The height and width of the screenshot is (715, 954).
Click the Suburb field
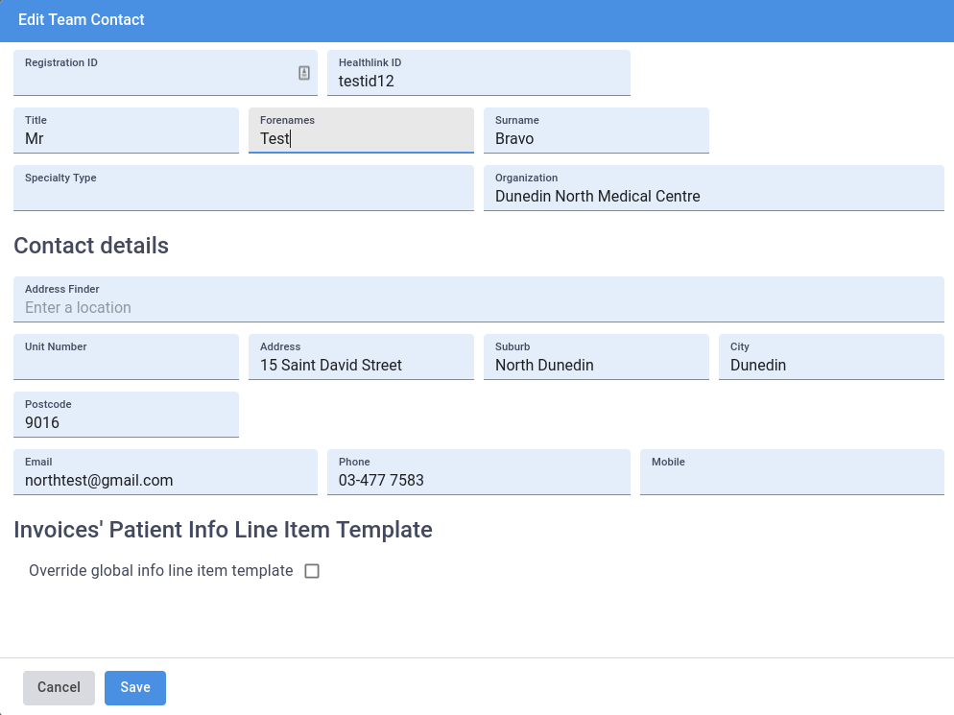pos(596,365)
